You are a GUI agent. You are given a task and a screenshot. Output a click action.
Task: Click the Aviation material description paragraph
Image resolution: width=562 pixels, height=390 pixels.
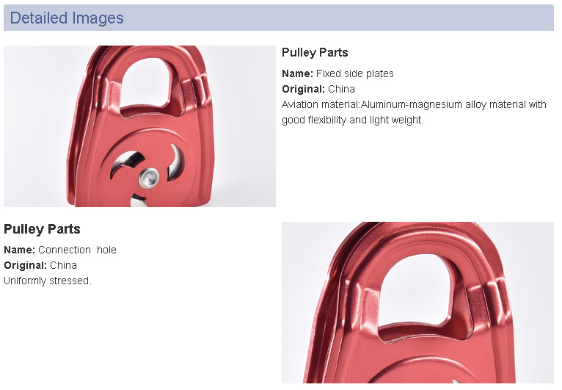click(414, 112)
